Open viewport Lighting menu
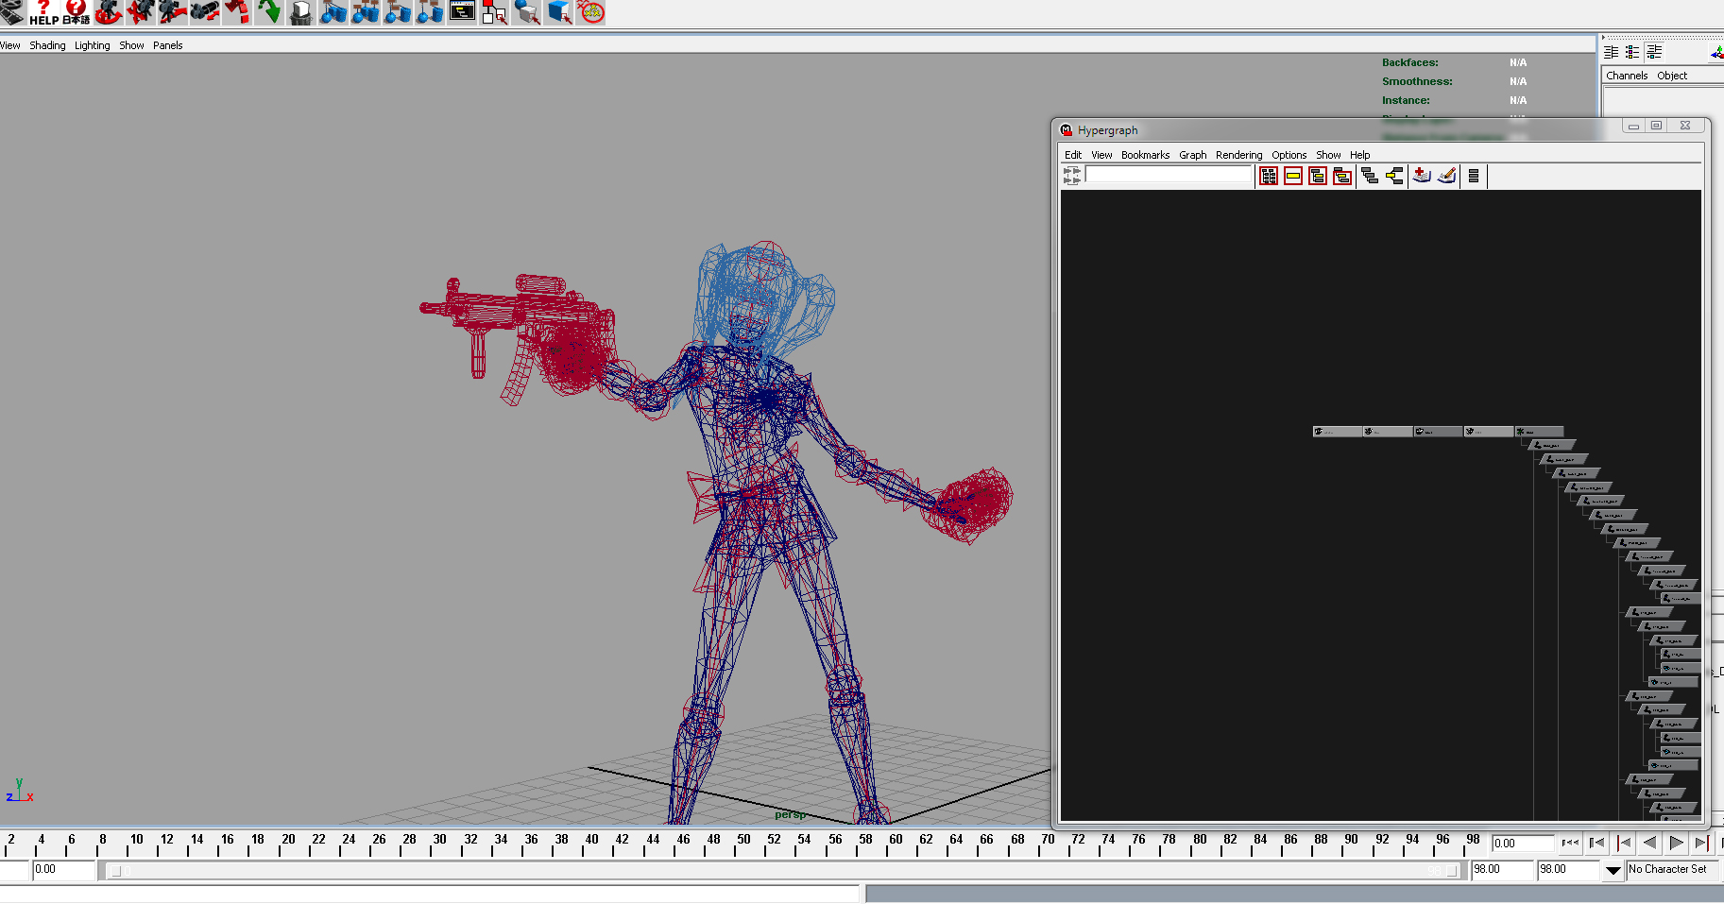This screenshot has width=1724, height=904. click(x=92, y=45)
